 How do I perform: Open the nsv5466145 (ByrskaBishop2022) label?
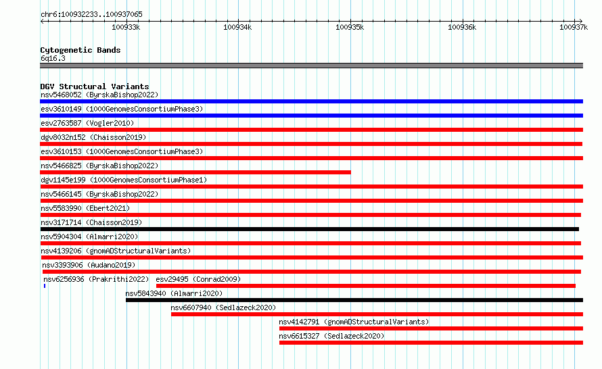point(99,194)
